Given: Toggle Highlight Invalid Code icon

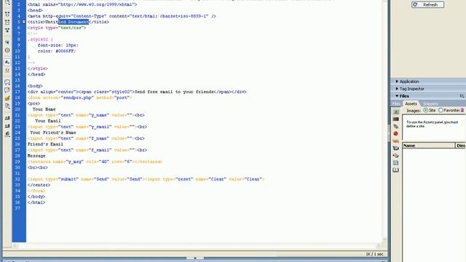Looking at the screenshot, I should (7, 71).
